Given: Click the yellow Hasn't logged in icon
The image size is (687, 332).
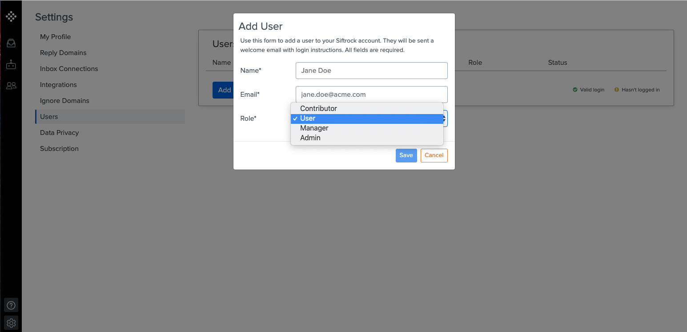Looking at the screenshot, I should [x=617, y=90].
